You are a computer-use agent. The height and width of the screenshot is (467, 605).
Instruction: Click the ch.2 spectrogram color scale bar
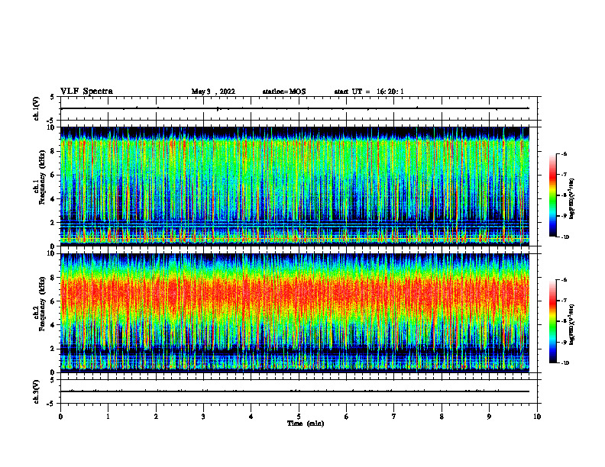[552, 321]
